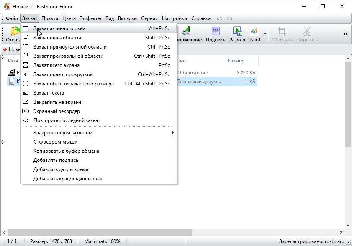Image resolution: width=352 pixels, height=246 pixels.
Task: Open dropdown arrow next to Paint
Action: (265, 34)
